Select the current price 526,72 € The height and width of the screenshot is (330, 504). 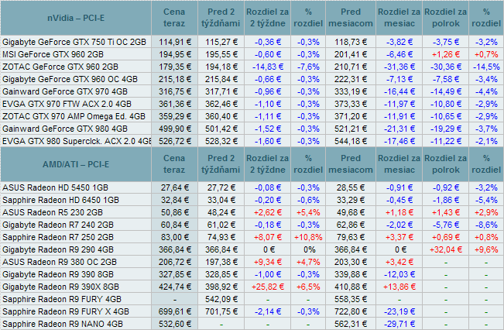point(174,141)
